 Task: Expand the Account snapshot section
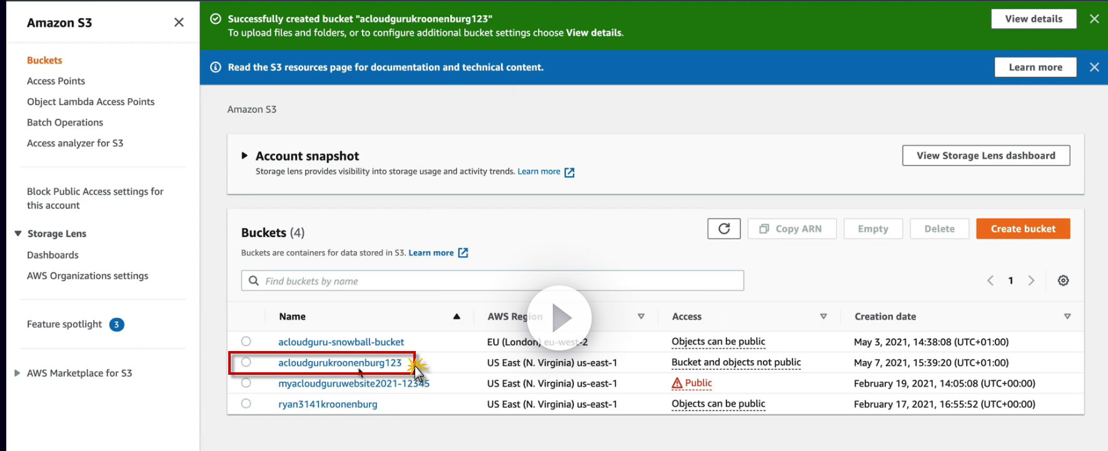coord(244,156)
